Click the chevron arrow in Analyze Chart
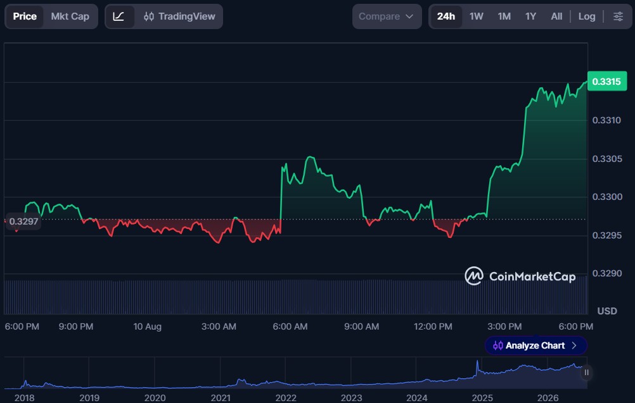 tap(574, 345)
